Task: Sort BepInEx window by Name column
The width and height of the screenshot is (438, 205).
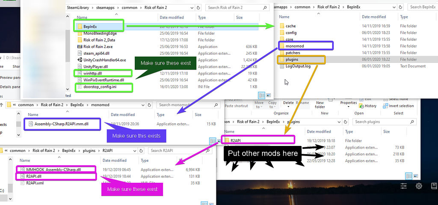Action: (x=284, y=17)
